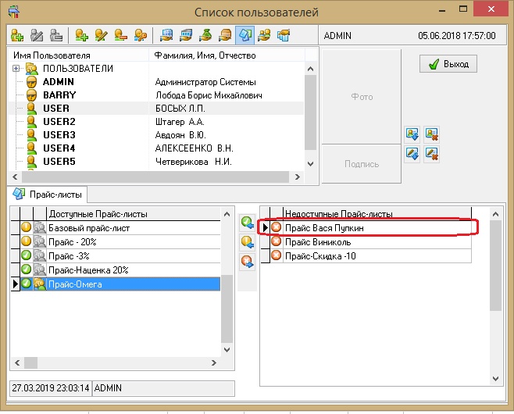The width and height of the screenshot is (514, 414).
Task: Expand the ПОЛЬЗОВАТЕЛИ tree node
Action: click(x=17, y=69)
